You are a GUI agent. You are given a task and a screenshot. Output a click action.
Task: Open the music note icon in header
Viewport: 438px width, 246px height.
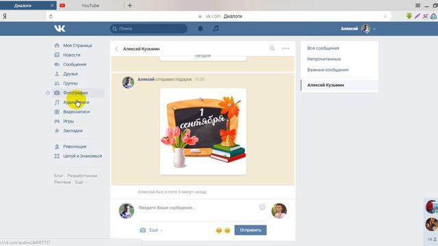[x=216, y=29]
